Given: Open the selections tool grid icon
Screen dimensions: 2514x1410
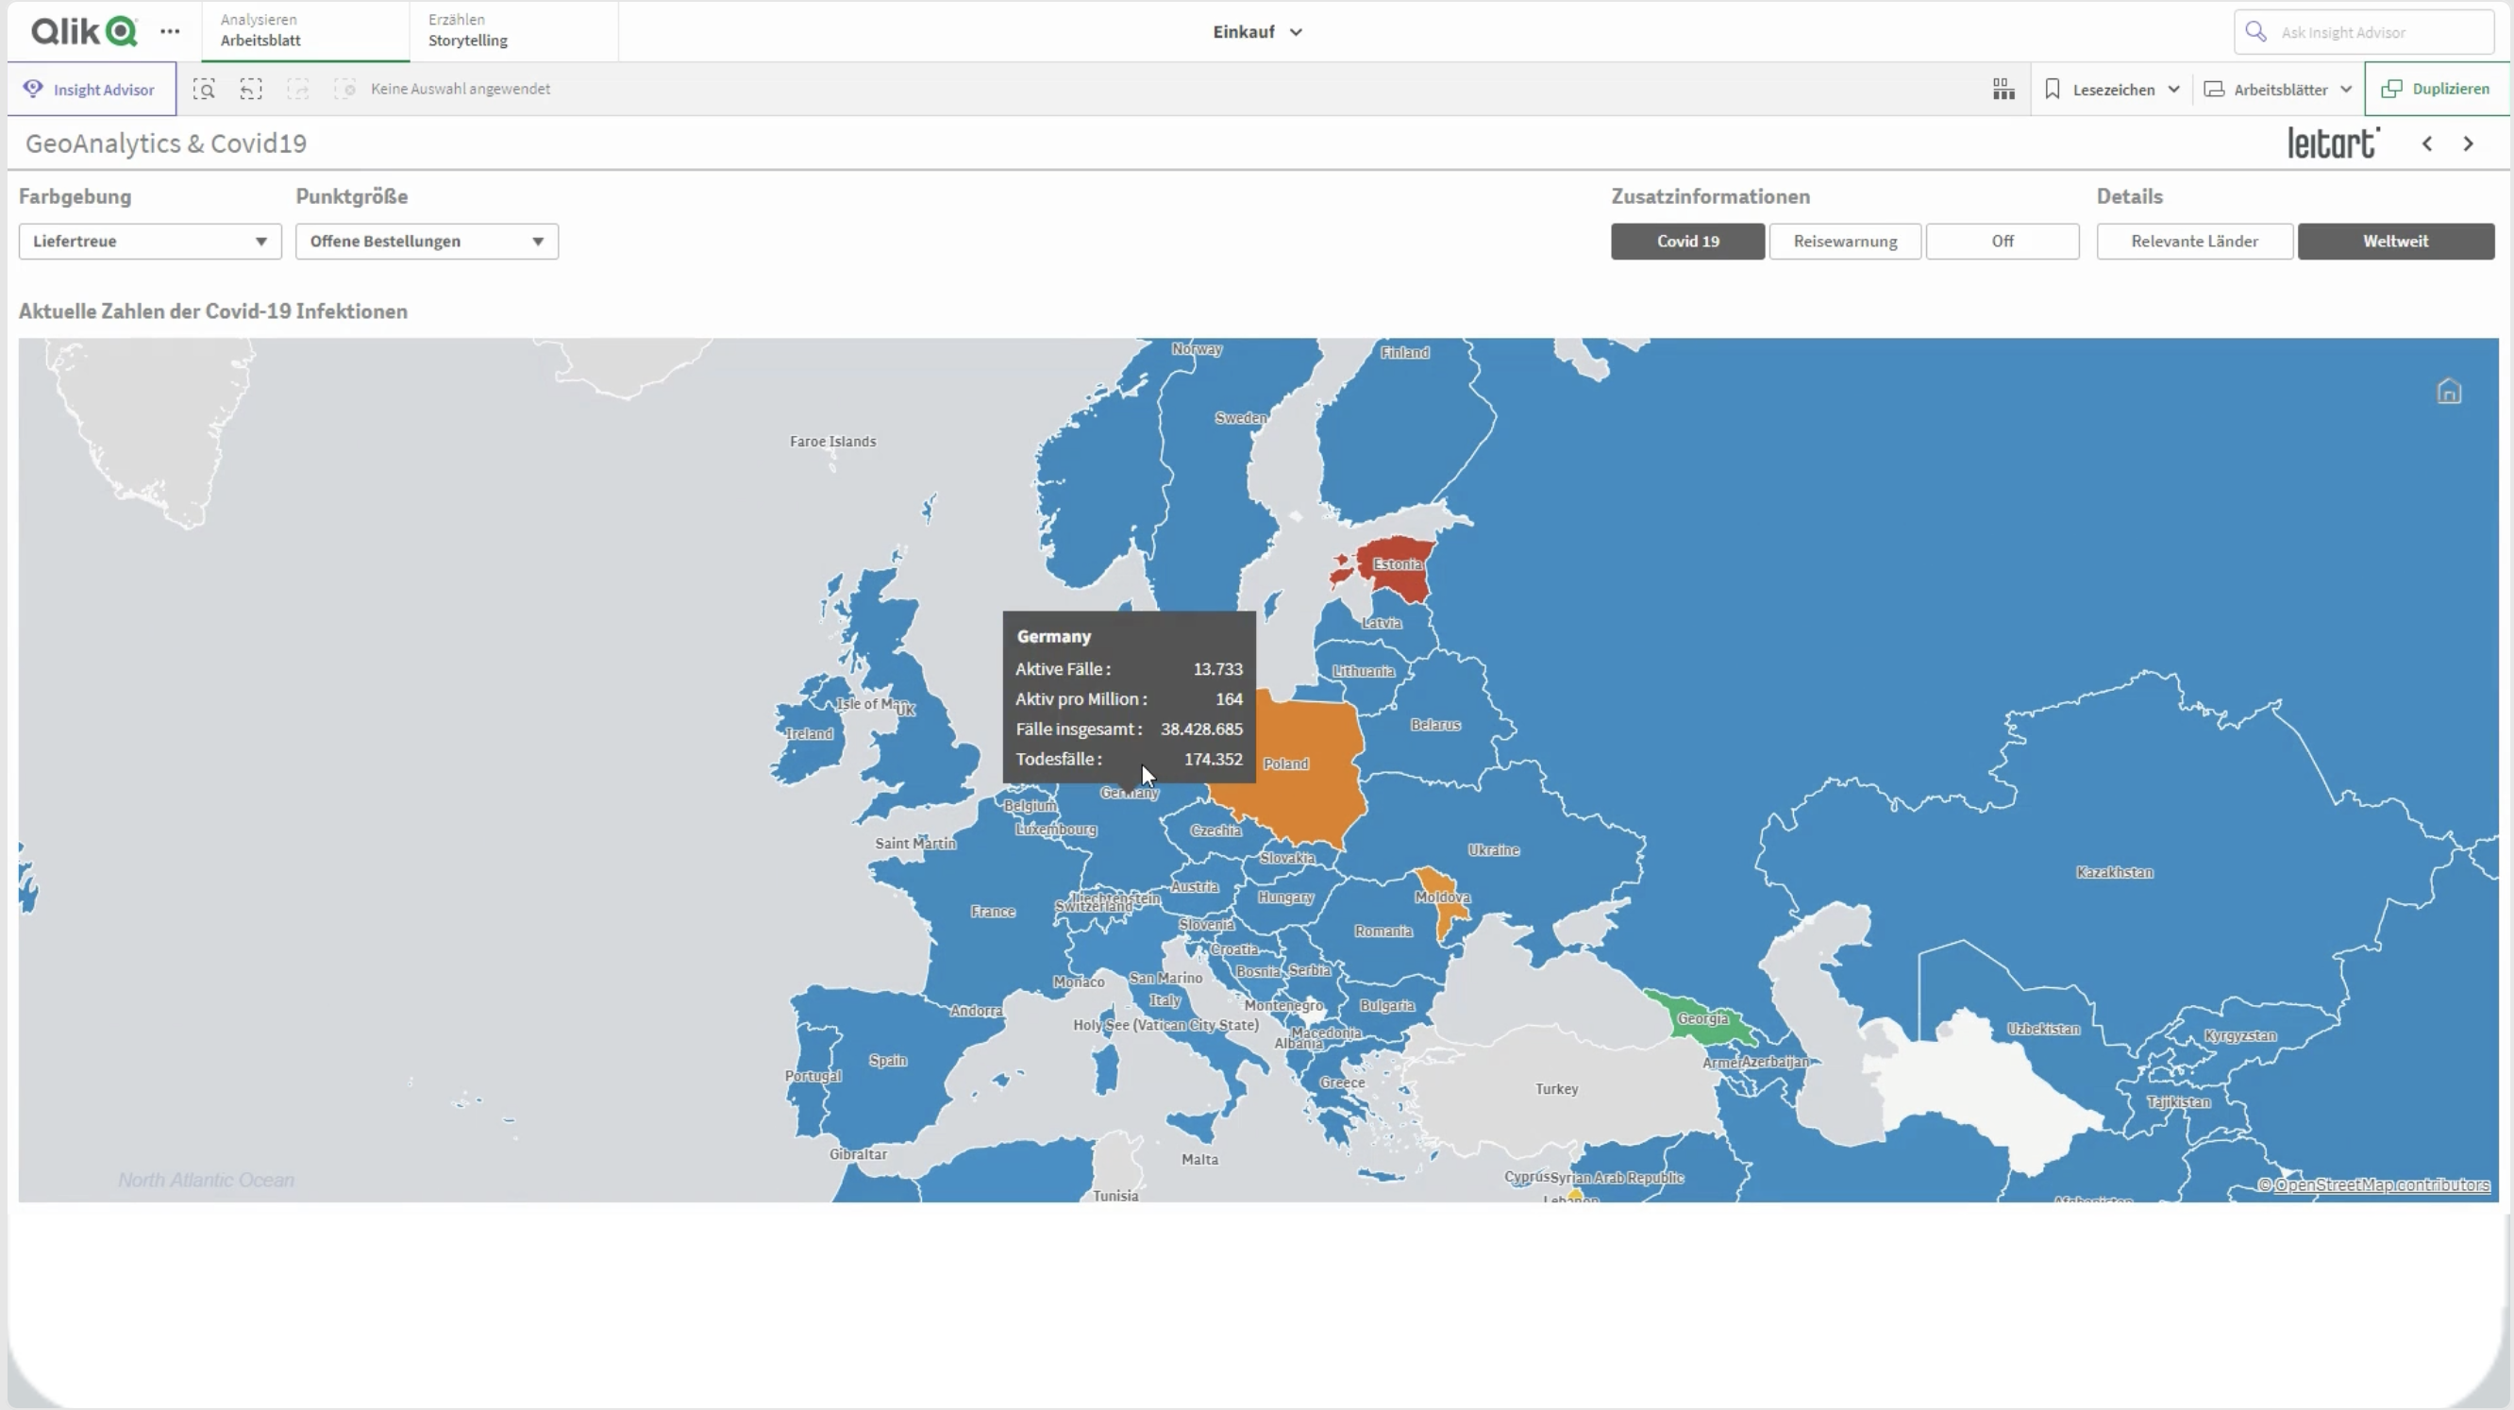Looking at the screenshot, I should pos(2003,89).
